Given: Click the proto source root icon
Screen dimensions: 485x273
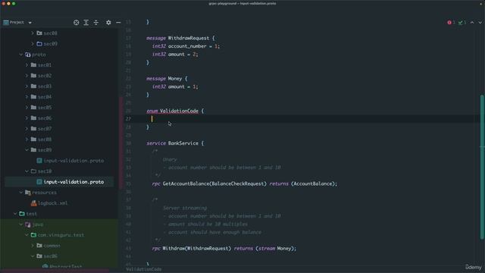Looking at the screenshot, I should pyautogui.click(x=27, y=55).
